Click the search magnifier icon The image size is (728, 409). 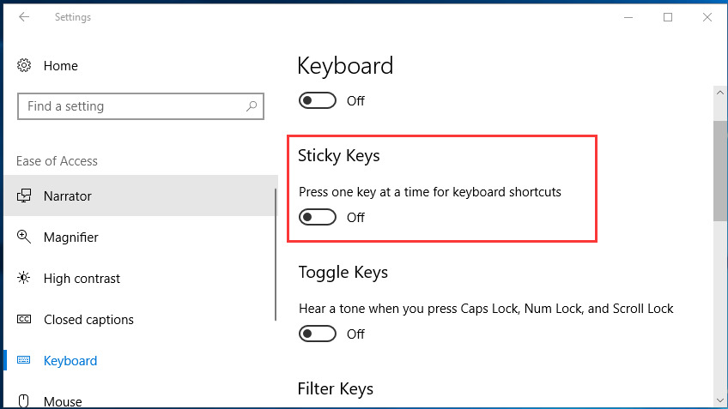(252, 106)
